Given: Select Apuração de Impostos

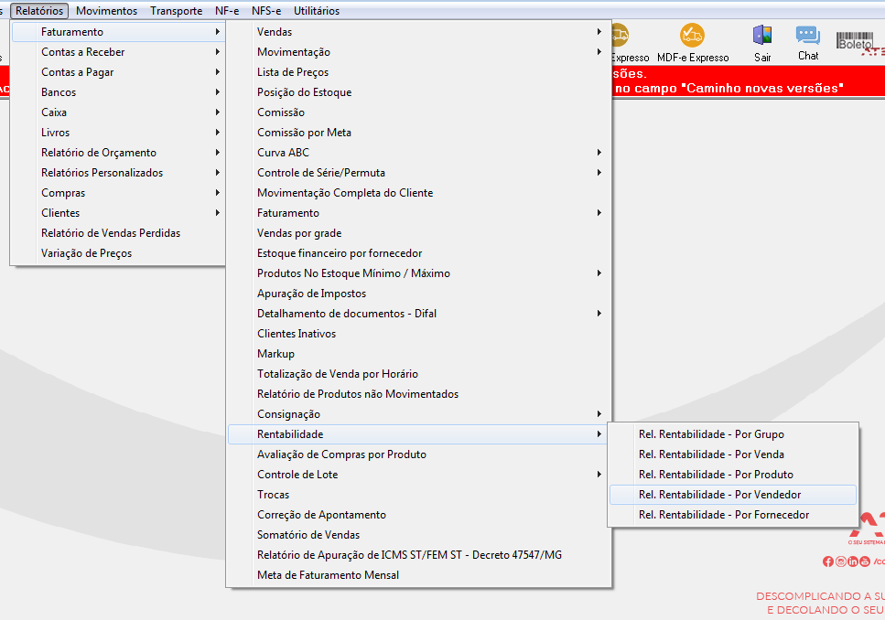Looking at the screenshot, I should [x=418, y=294].
